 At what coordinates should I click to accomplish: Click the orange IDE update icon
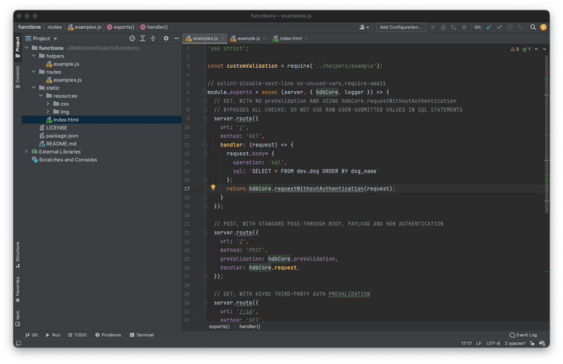click(543, 28)
